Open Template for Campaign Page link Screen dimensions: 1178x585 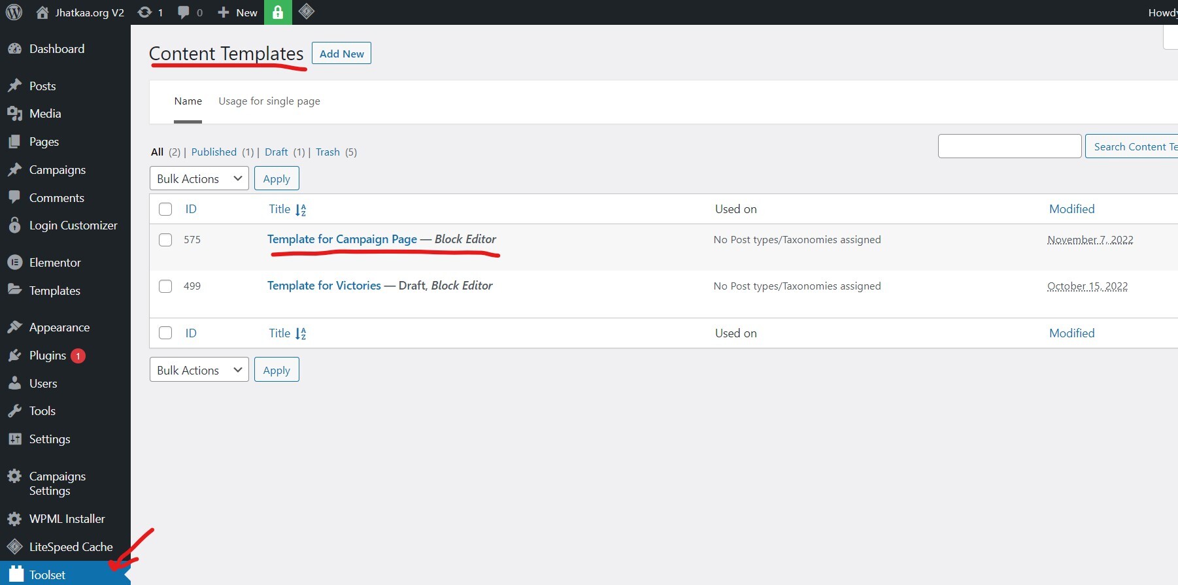pyautogui.click(x=342, y=239)
